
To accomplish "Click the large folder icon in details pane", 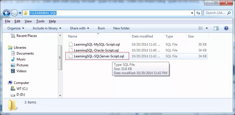I will click(12, 105).
